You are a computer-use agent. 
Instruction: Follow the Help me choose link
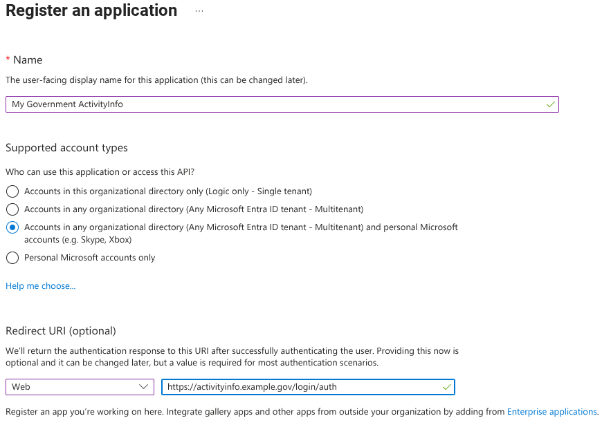coord(40,286)
